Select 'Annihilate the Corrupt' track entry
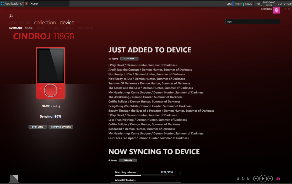 (x=150, y=70)
